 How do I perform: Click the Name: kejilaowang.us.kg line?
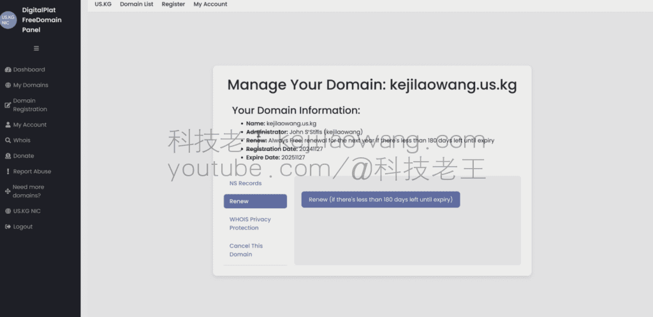pos(281,123)
